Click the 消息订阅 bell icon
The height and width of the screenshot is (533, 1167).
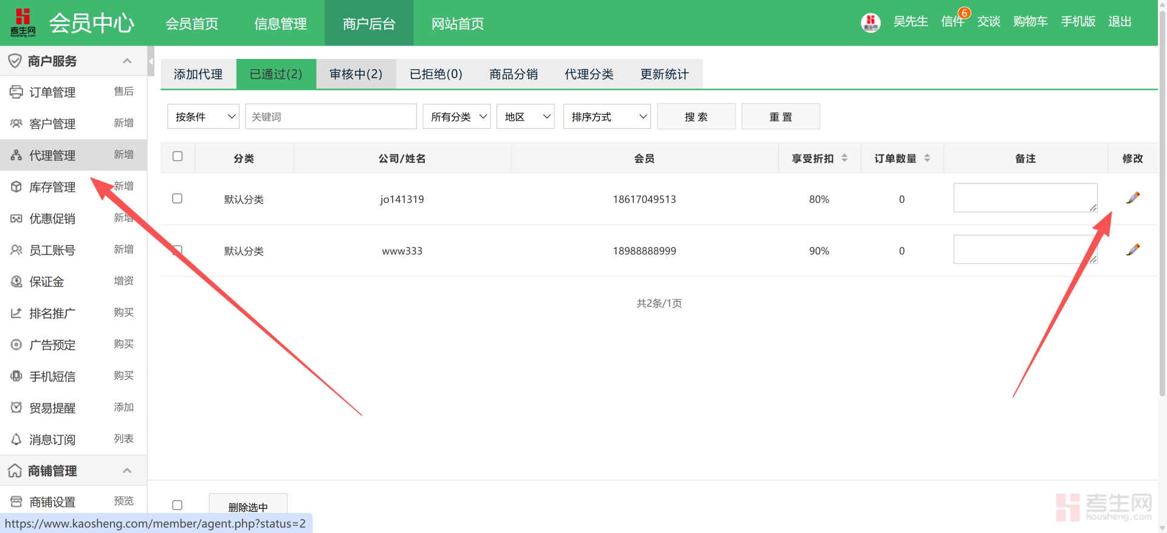pyautogui.click(x=16, y=439)
